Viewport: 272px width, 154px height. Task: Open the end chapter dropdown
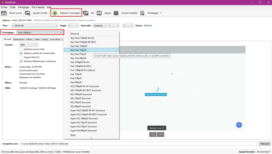click(128, 26)
